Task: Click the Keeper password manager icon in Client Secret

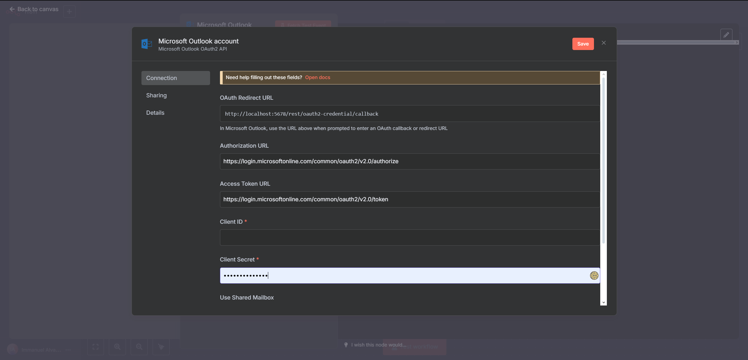Action: click(594, 276)
